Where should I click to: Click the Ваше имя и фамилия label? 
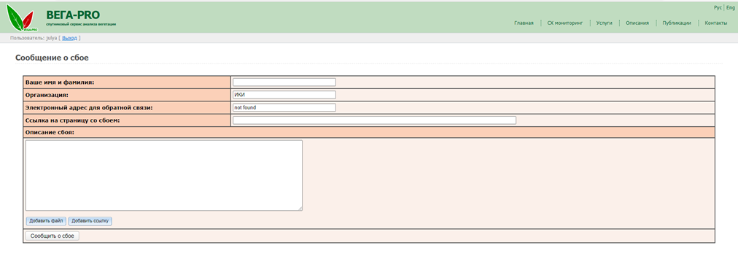click(x=60, y=82)
